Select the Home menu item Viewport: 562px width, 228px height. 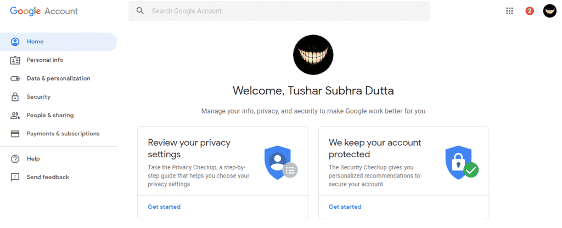point(35,42)
